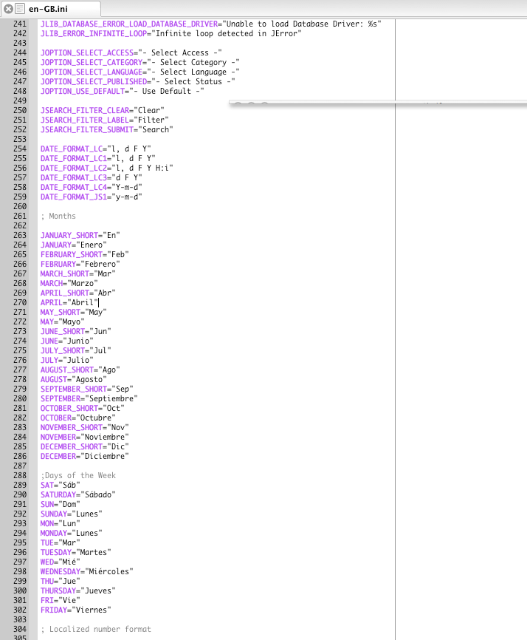Click line JULY="Julio"
Image resolution: width=527 pixels, height=640 pixels.
coord(67,360)
